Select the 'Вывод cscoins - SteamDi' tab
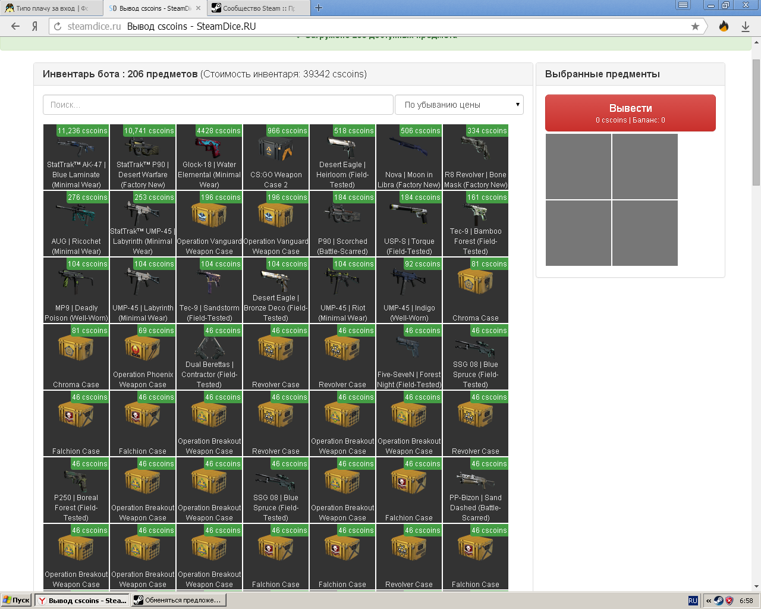 point(155,8)
